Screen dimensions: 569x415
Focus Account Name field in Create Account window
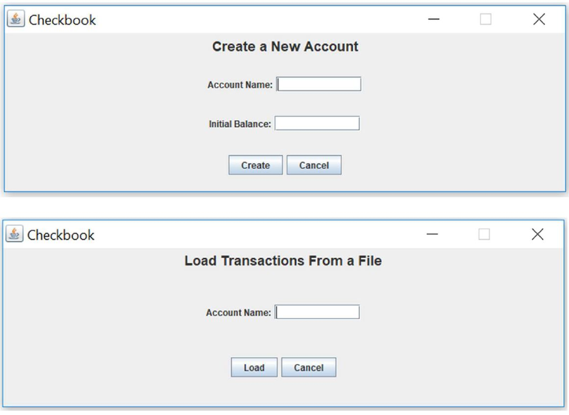tap(318, 84)
